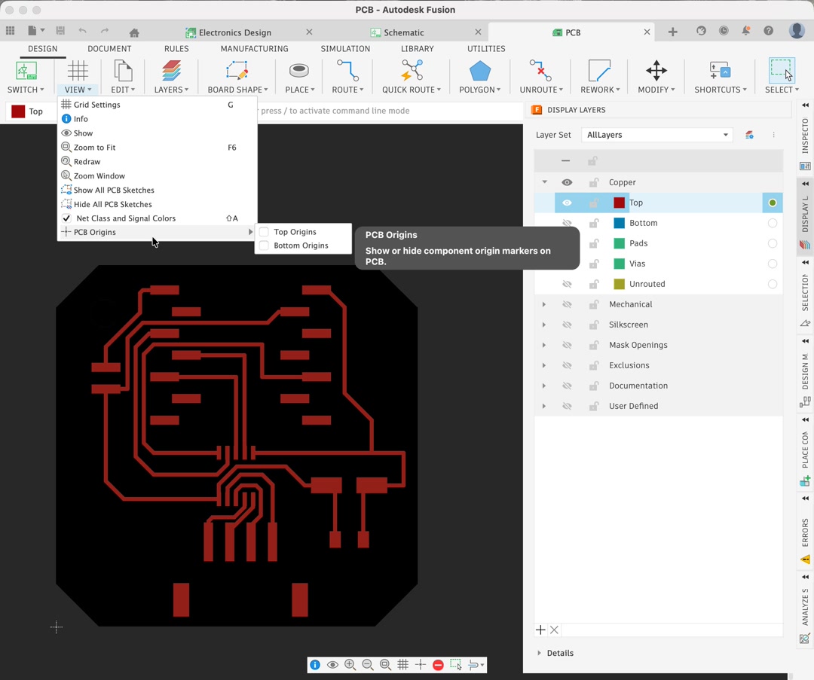
Task: Select the Polygon tool icon
Action: [479, 72]
